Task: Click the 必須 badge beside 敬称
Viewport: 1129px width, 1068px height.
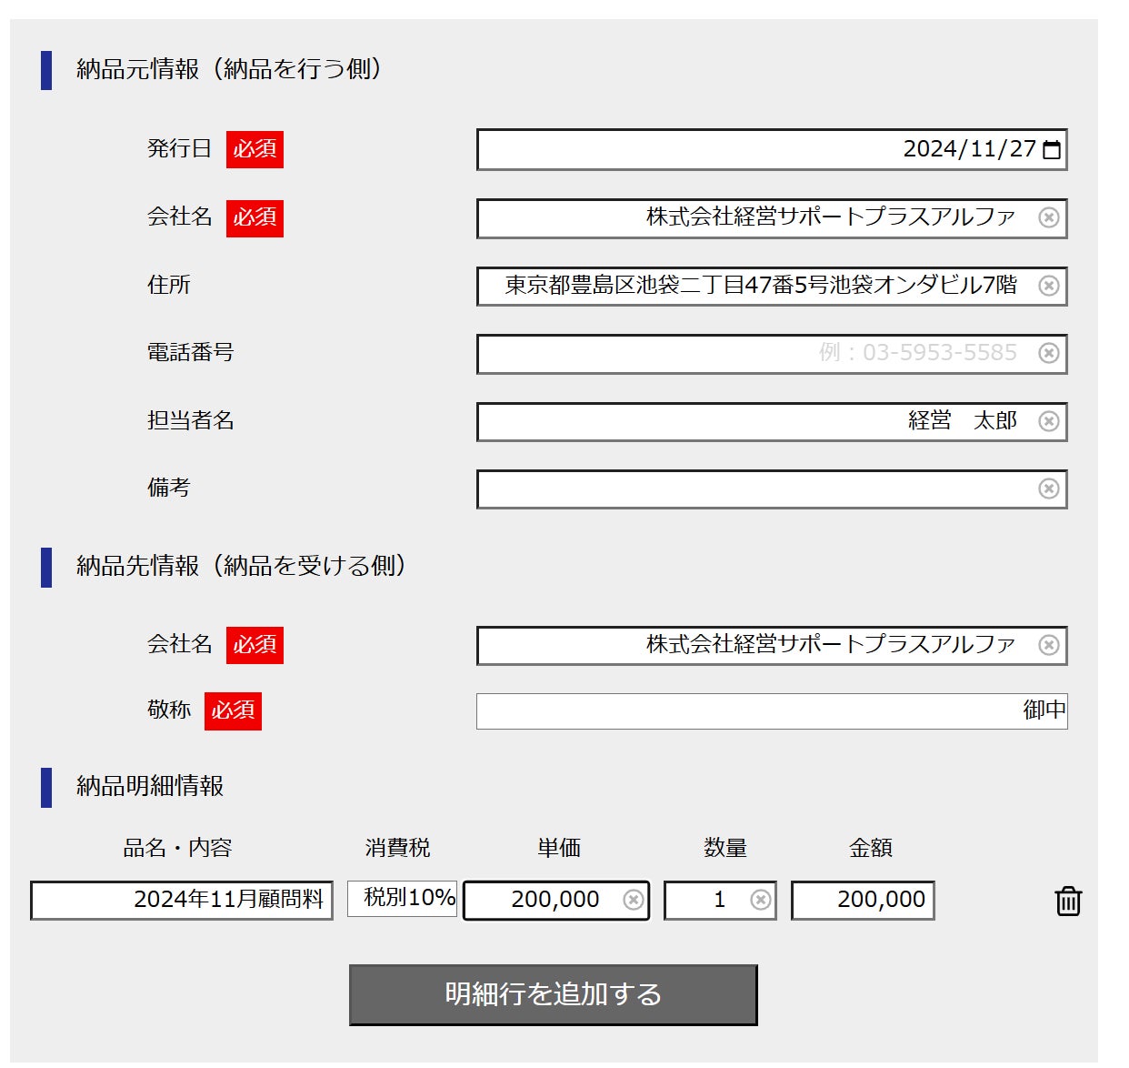Action: tap(233, 710)
